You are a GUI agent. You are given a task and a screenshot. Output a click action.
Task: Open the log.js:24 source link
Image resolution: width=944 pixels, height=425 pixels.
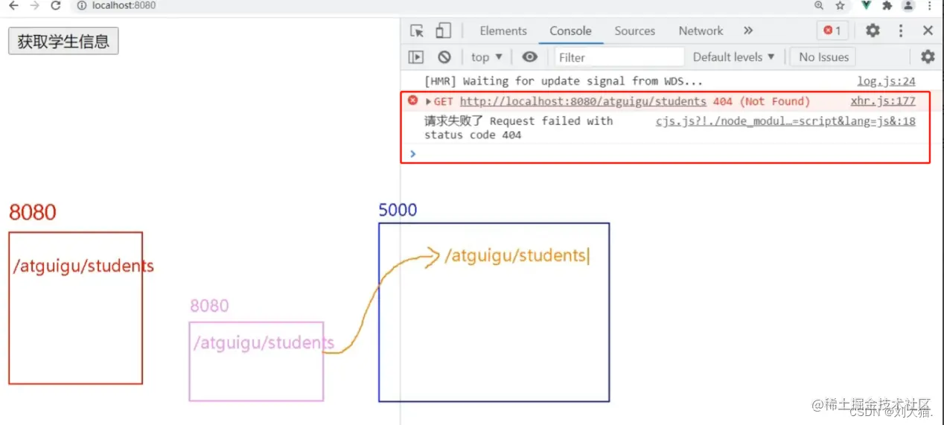[886, 81]
